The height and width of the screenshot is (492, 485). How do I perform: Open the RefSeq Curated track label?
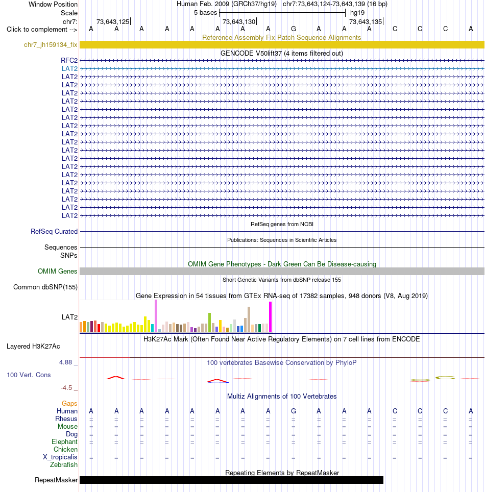[54, 231]
